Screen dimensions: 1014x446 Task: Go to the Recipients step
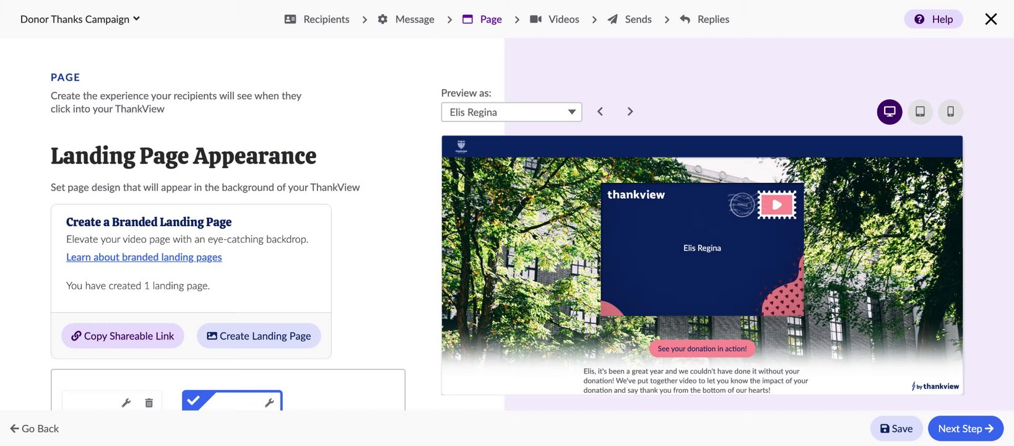317,19
